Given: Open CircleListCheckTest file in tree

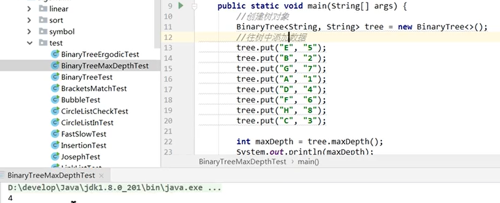Looking at the screenshot, I should 94,111.
